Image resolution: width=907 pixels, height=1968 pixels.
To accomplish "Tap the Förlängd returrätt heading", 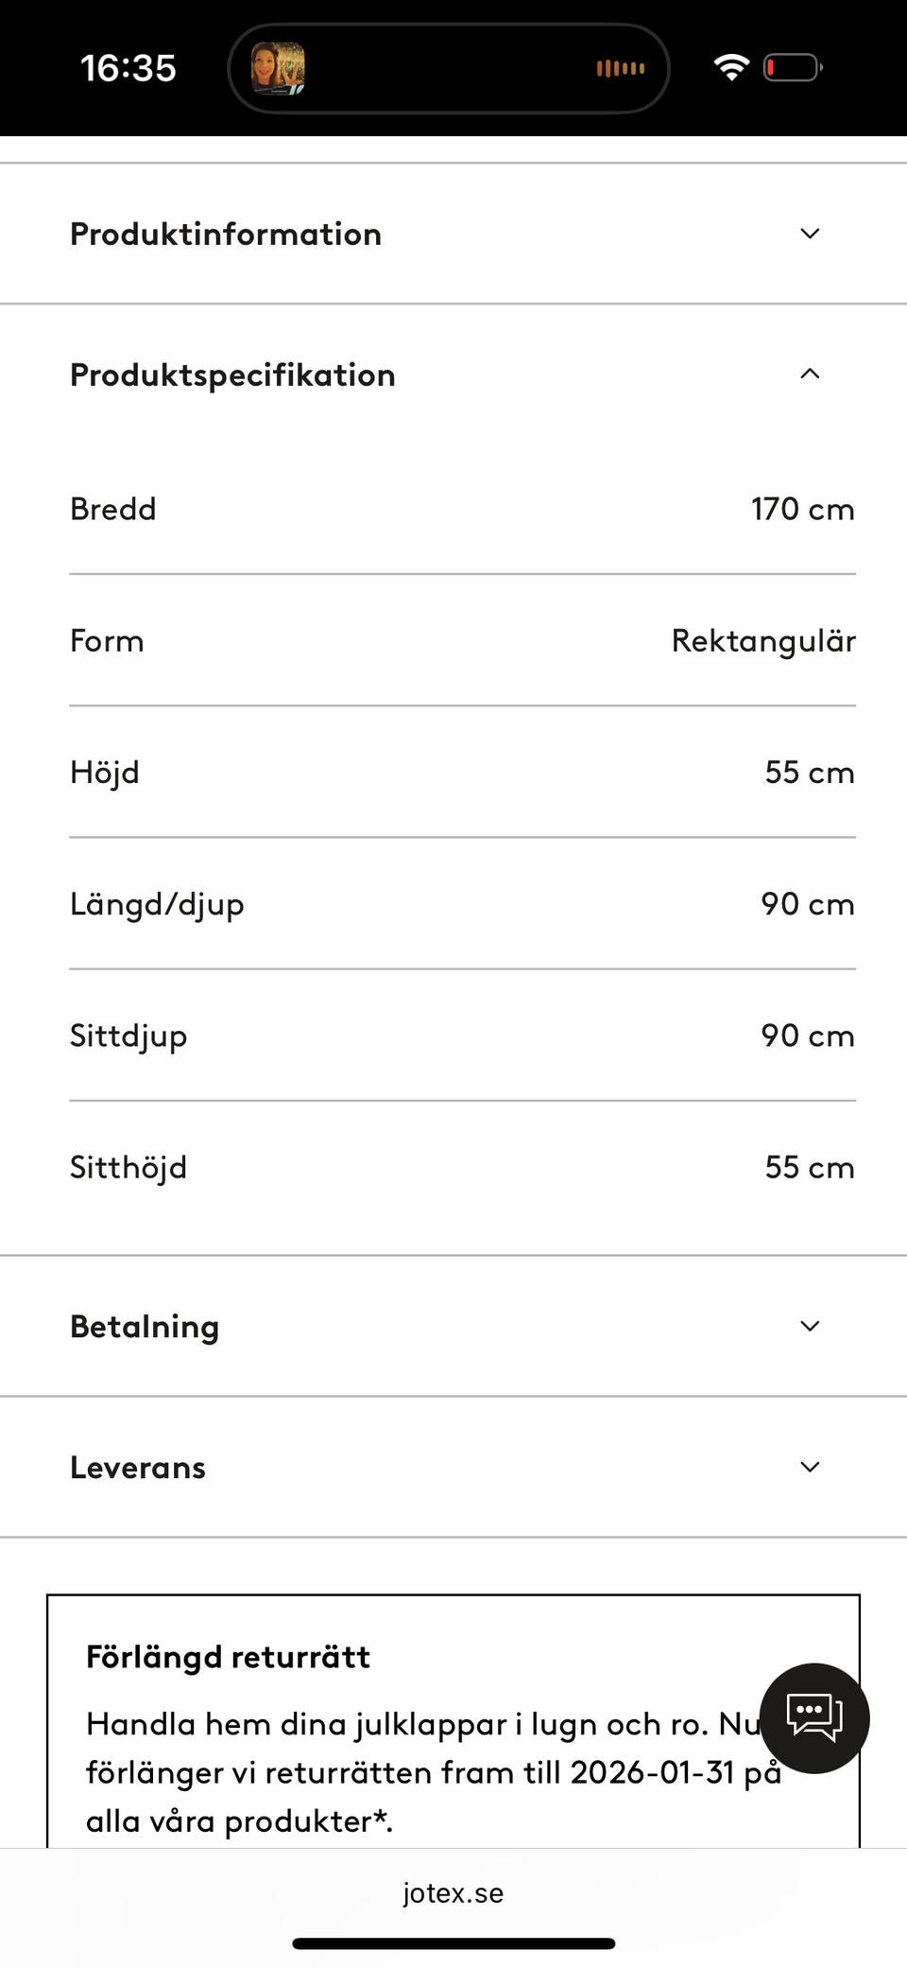I will [x=228, y=1657].
